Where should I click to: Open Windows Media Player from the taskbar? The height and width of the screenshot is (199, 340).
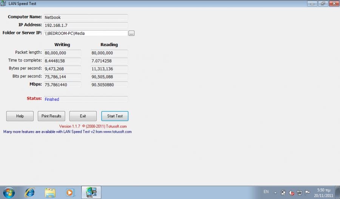pos(70,192)
